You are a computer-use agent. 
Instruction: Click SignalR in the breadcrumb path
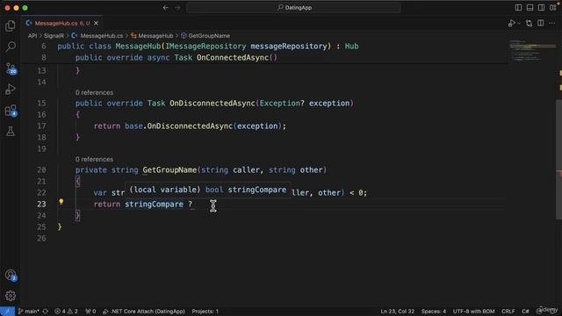tap(54, 36)
